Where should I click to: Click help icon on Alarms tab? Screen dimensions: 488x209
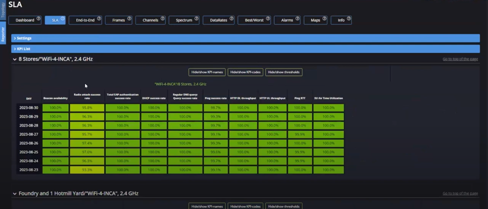297,19
